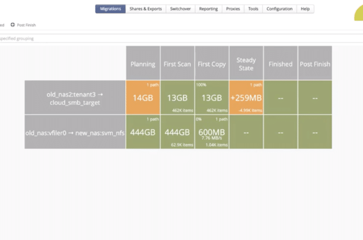The height and width of the screenshot is (240, 363).
Task: Click the orange 14GB Planning cell
Action: click(143, 97)
